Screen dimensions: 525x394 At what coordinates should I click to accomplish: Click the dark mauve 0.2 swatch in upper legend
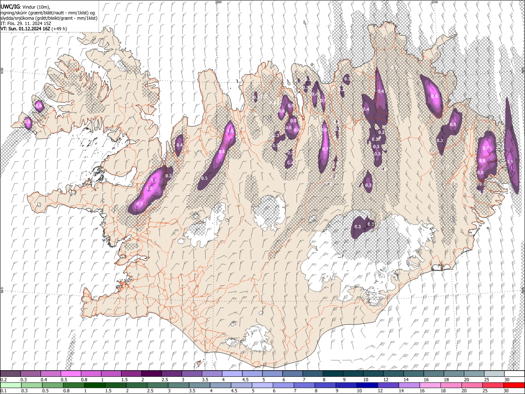coord(10,374)
